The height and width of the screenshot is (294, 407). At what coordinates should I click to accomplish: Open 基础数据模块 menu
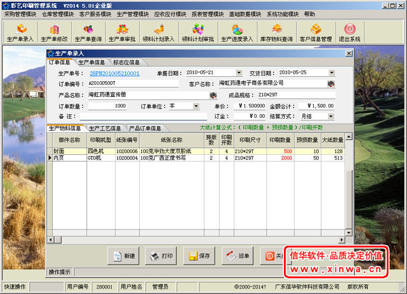click(245, 15)
